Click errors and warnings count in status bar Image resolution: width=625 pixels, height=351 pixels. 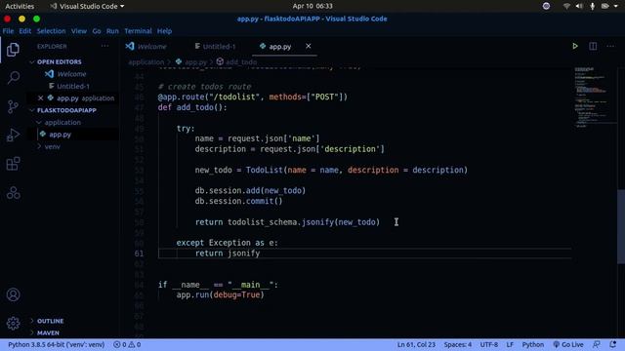pos(127,344)
